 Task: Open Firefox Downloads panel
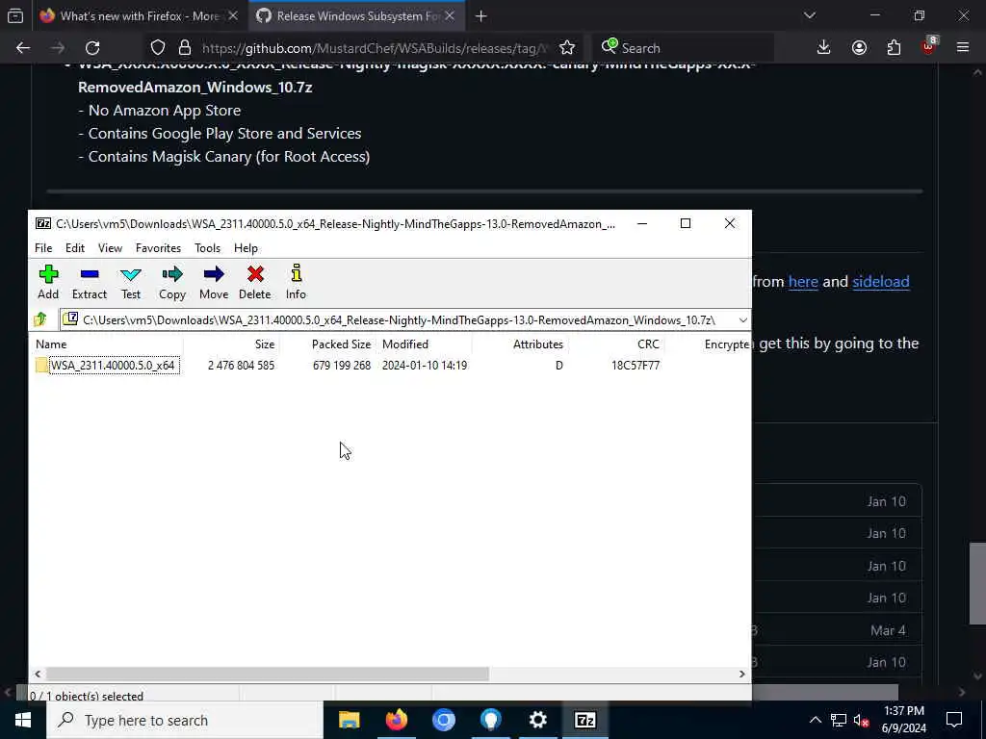click(x=824, y=48)
